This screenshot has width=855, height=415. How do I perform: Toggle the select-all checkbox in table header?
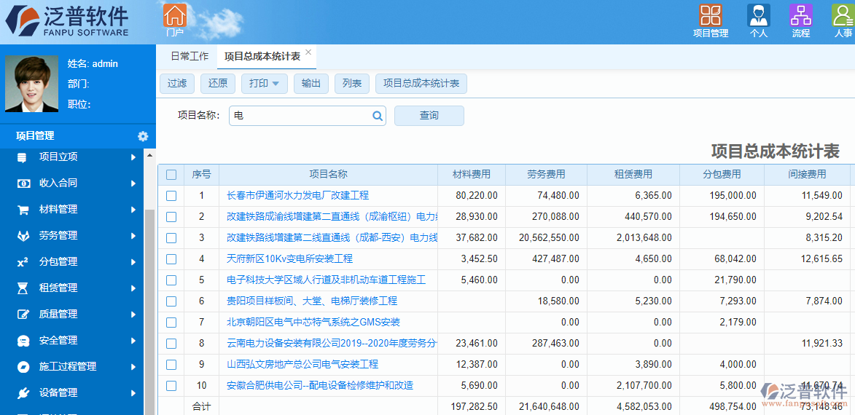click(x=171, y=175)
